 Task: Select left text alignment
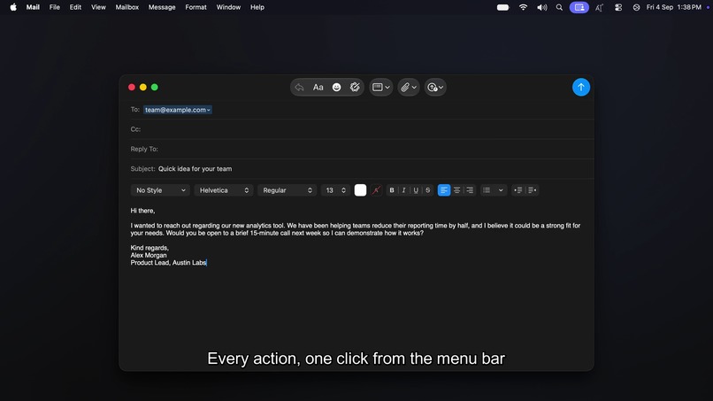444,190
